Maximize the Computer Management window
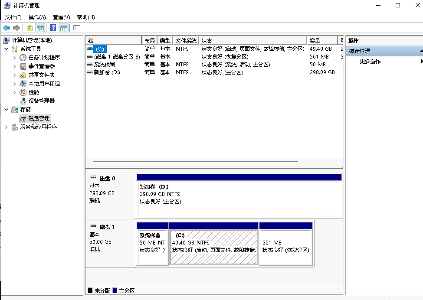423x300 pixels. pyautogui.click(x=398, y=5)
